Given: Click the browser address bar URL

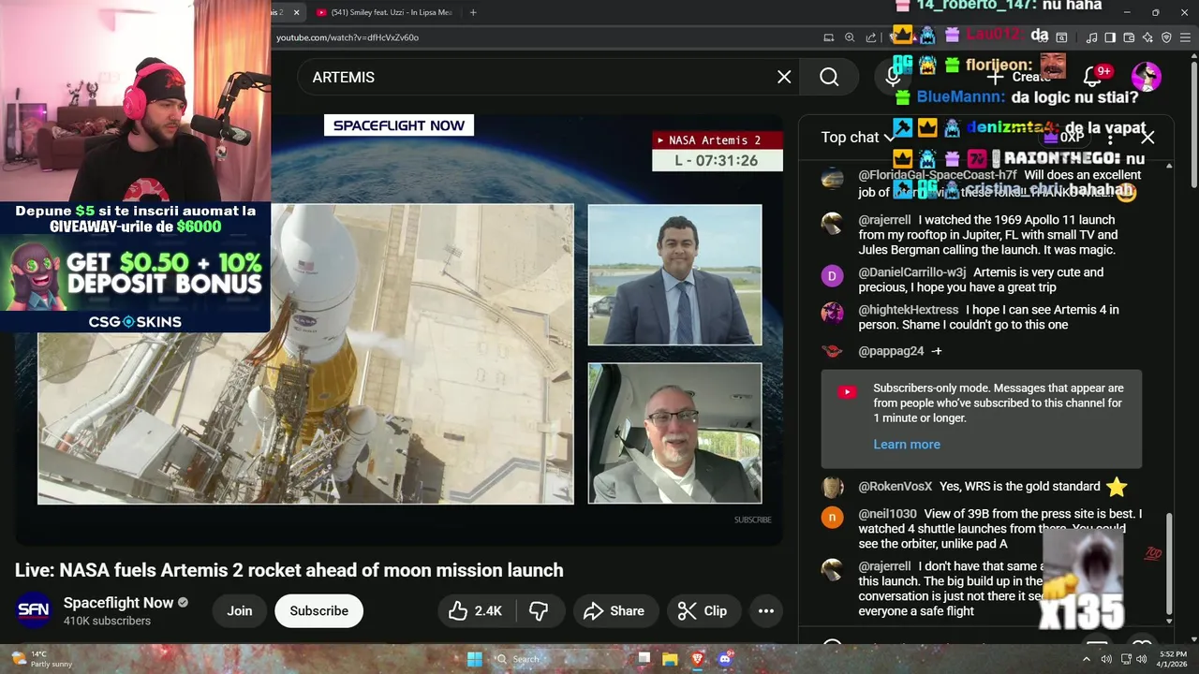Looking at the screenshot, I should (348, 37).
